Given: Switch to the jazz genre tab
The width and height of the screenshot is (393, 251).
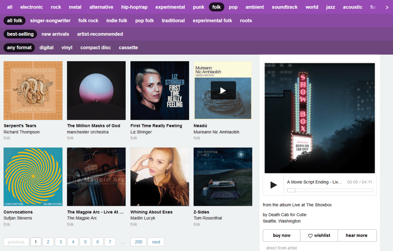Looking at the screenshot, I should point(330,7).
